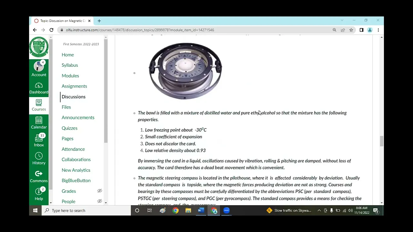The width and height of the screenshot is (413, 232).
Task: Open the Home course page
Action: tap(68, 55)
